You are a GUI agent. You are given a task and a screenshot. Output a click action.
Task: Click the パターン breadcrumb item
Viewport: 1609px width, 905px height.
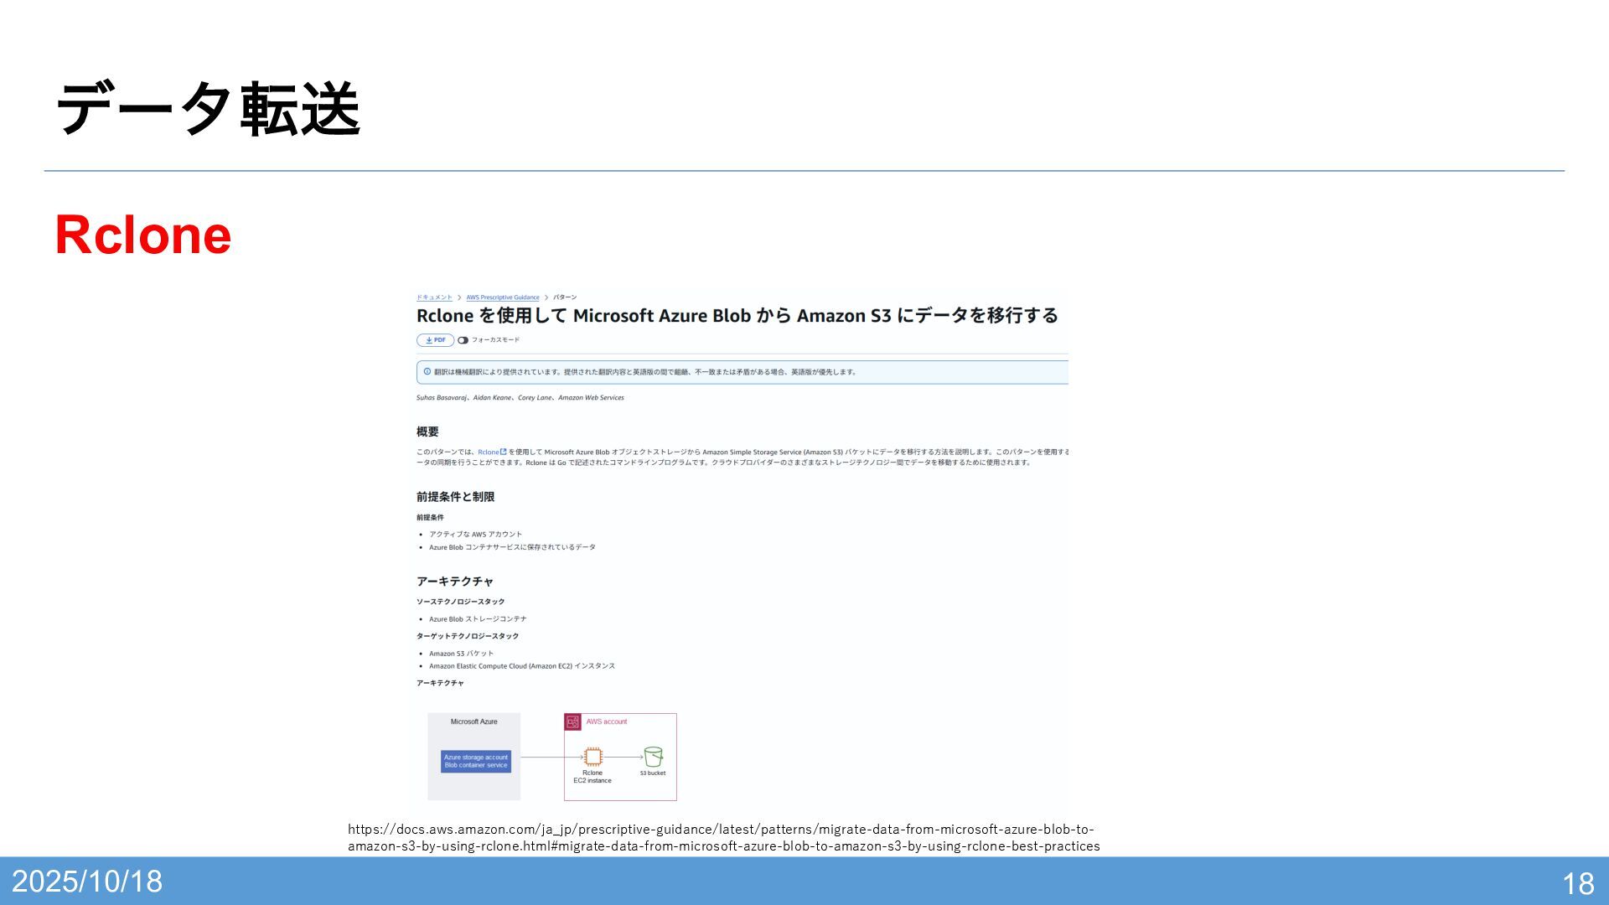point(565,297)
